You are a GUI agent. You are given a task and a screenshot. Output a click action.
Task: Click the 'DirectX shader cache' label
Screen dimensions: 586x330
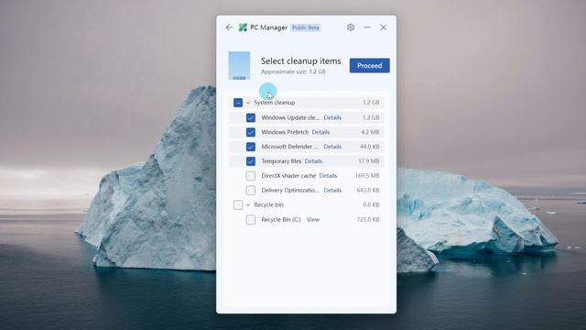click(288, 175)
